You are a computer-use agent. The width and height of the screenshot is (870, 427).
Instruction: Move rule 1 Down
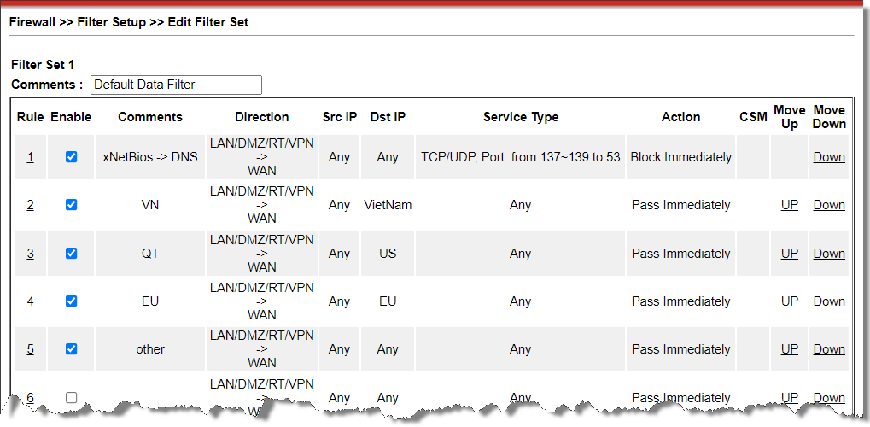(828, 157)
